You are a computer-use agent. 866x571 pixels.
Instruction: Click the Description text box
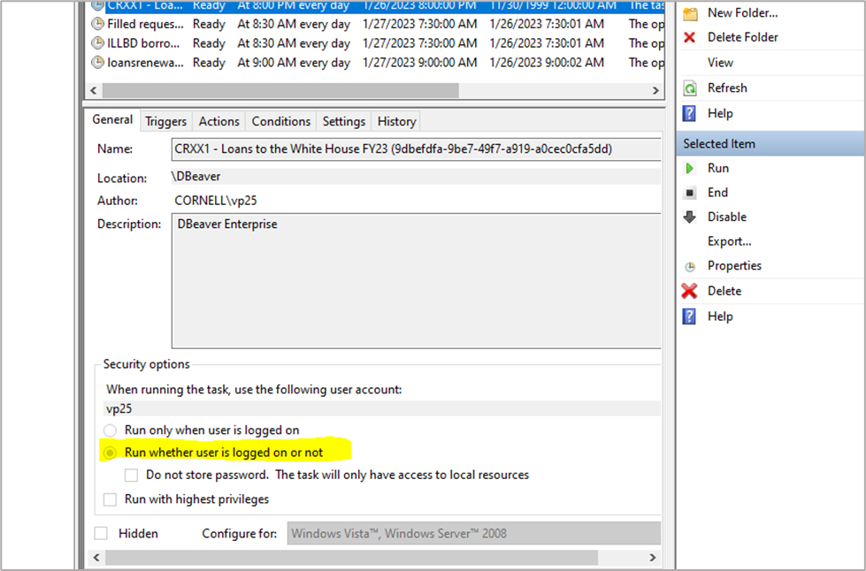coord(416,281)
